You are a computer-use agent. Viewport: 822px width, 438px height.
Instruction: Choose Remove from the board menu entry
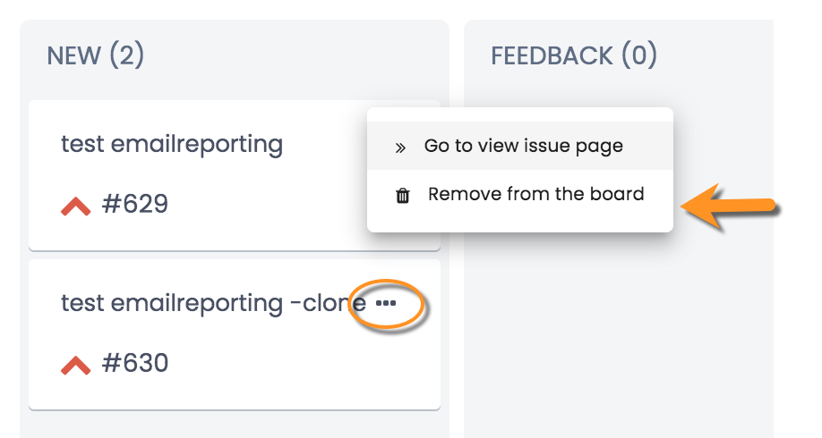[520, 194]
